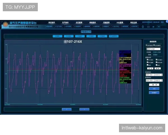Toggle the 井口油压 checkbox
The height and width of the screenshot is (135, 168).
coord(147,60)
